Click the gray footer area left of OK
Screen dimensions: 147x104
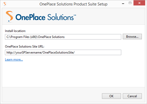coord(52,95)
